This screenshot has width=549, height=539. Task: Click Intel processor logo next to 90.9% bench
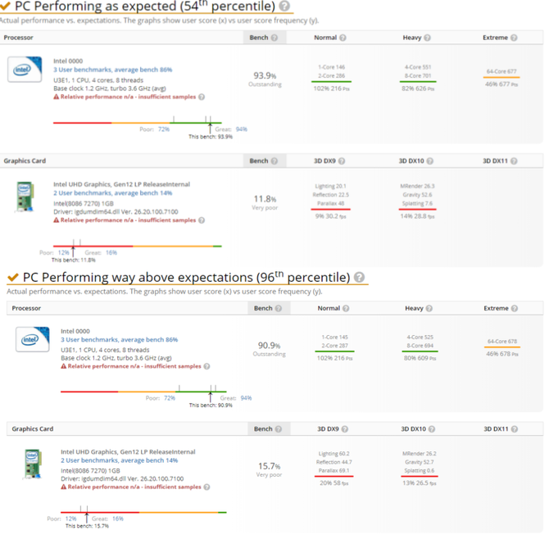[x=32, y=339]
